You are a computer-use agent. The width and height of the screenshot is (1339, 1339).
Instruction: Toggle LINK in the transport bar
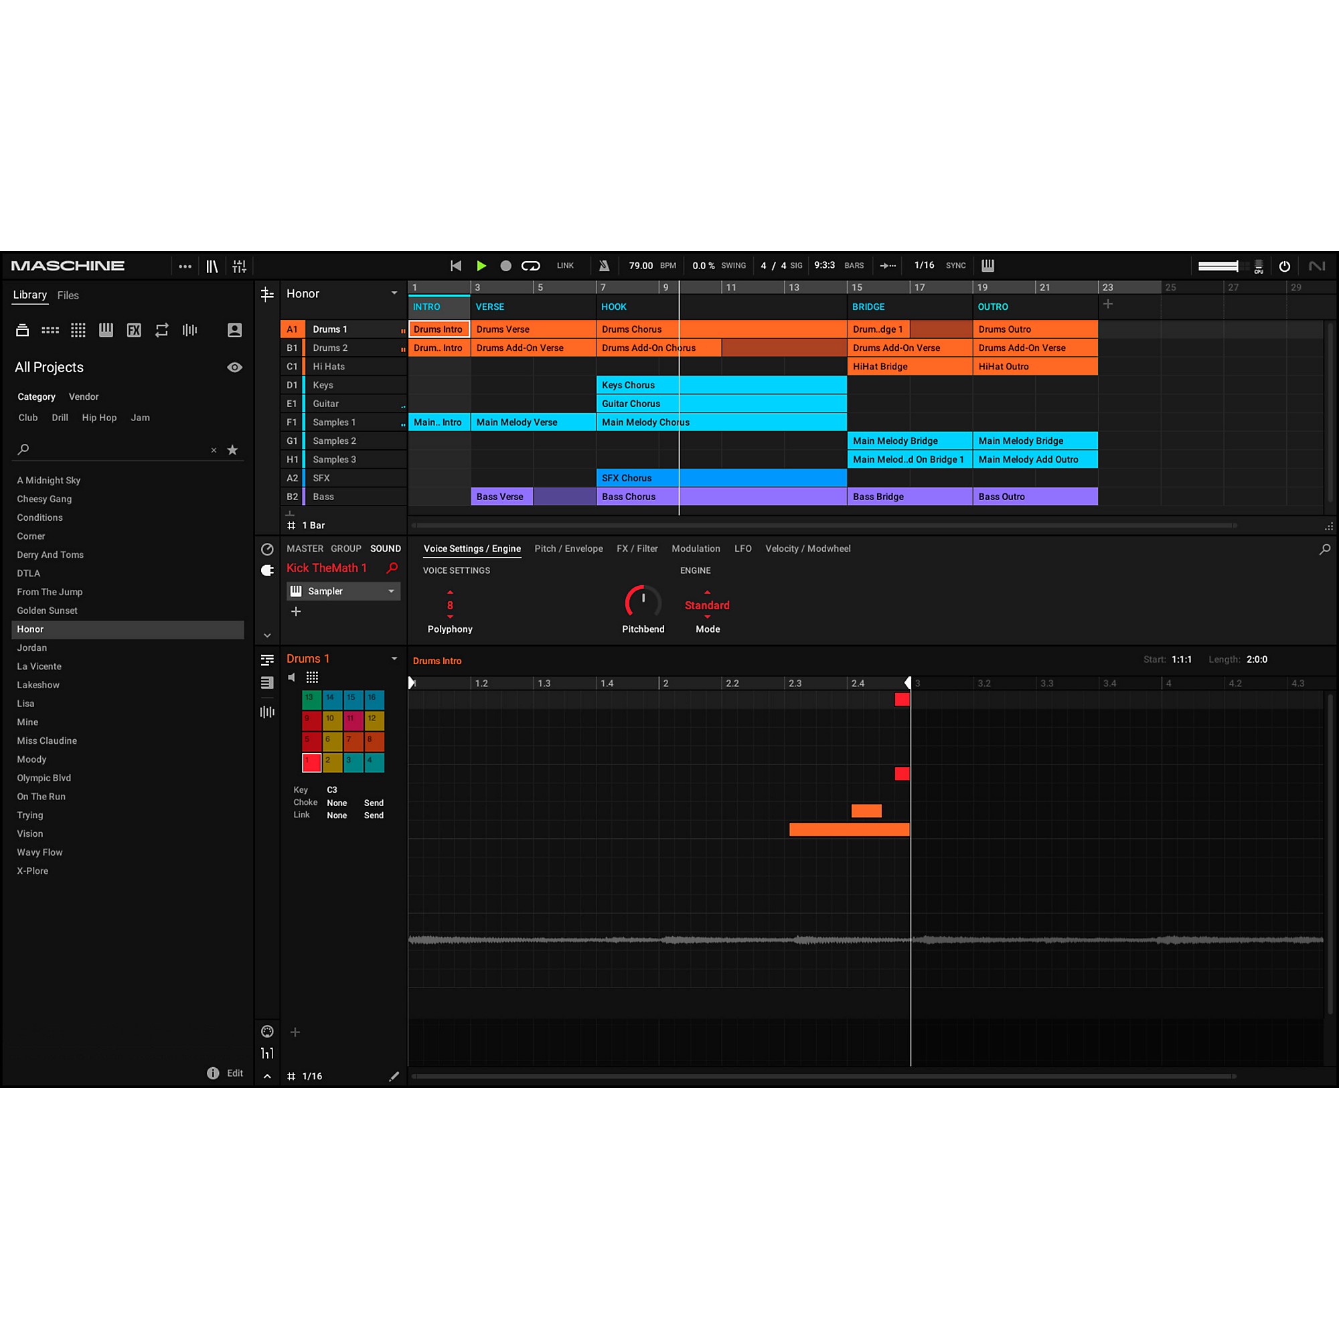tap(565, 265)
